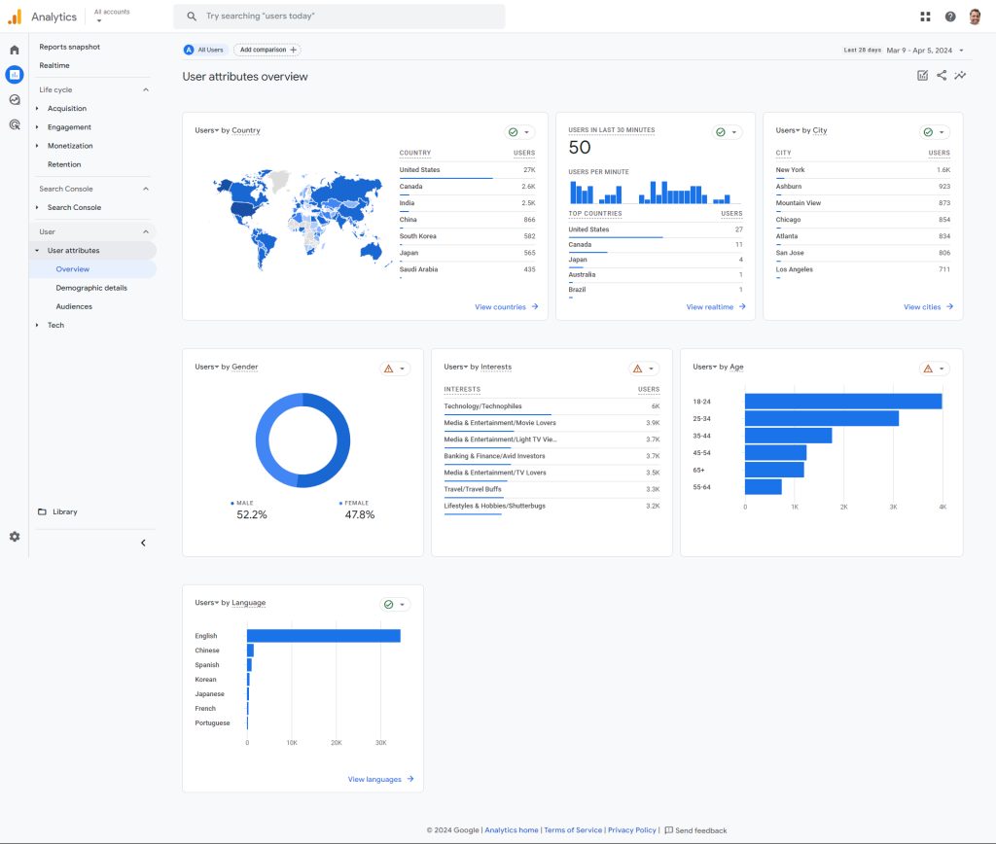
Task: Collapse the Life cycle section
Action: coord(146,90)
